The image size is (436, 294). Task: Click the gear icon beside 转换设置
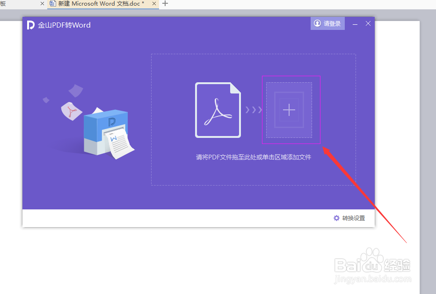pos(336,218)
